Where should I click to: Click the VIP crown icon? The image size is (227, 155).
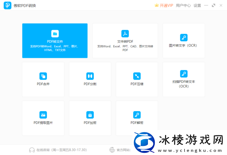[157, 5]
